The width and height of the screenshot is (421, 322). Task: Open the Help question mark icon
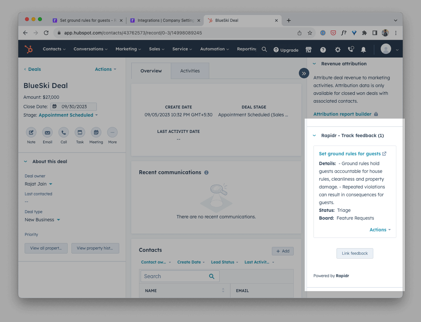click(323, 49)
